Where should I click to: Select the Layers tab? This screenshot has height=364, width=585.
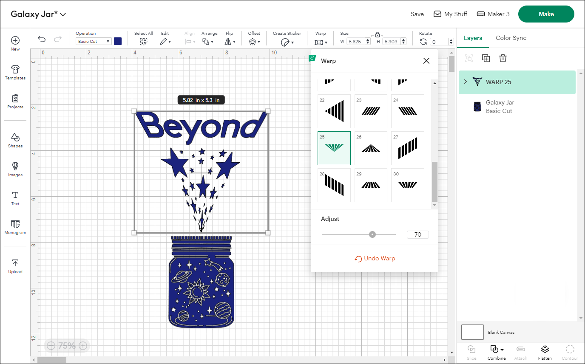[x=473, y=38]
